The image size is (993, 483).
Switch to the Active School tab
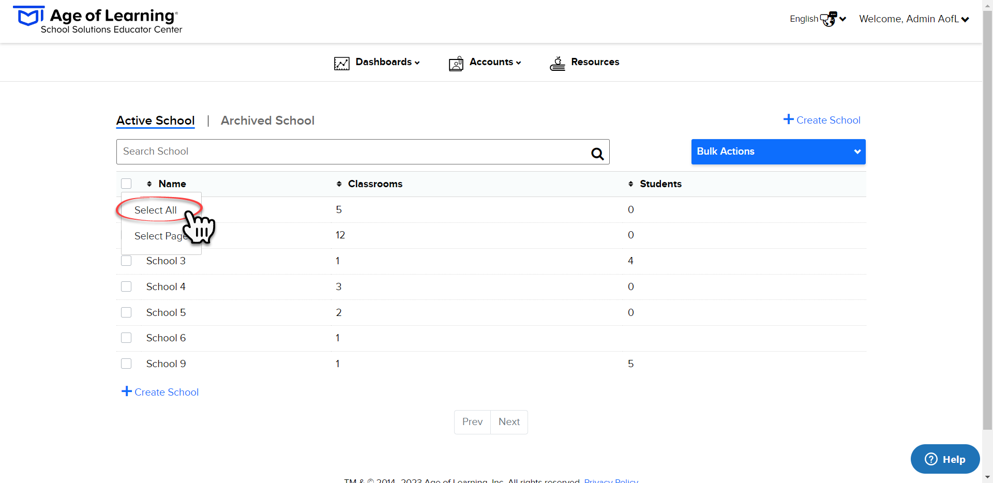156,120
